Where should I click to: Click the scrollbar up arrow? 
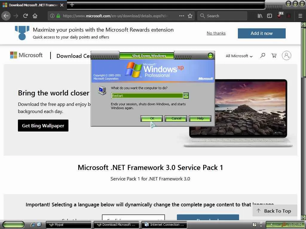(304, 24)
